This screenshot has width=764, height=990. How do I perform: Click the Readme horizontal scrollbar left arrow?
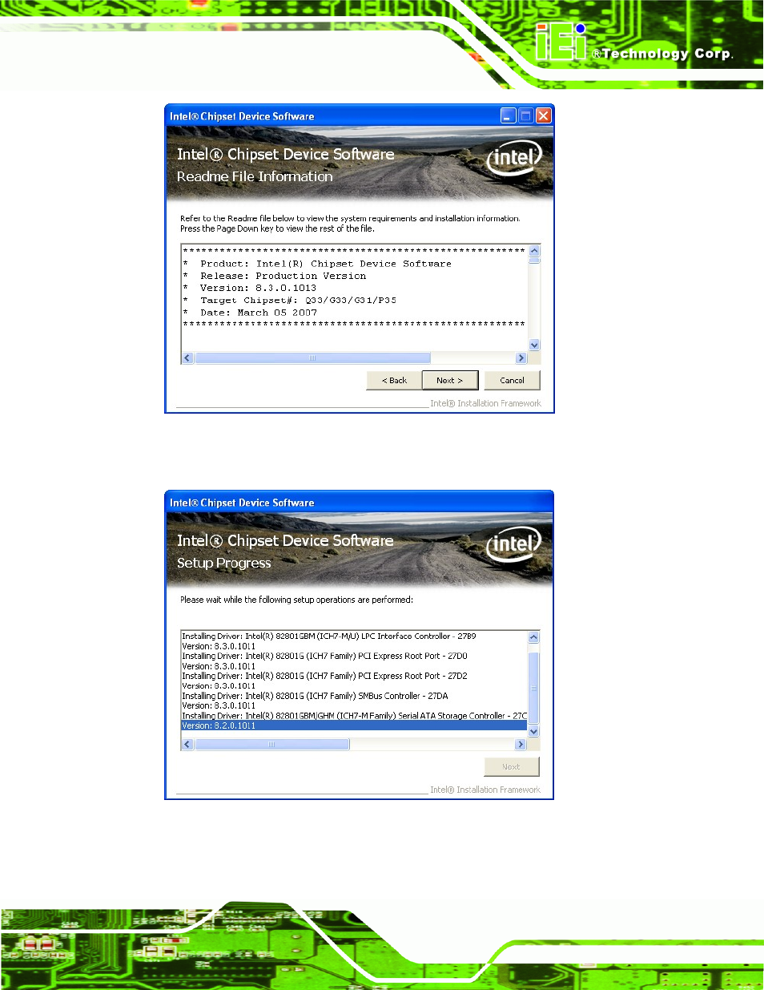point(188,358)
